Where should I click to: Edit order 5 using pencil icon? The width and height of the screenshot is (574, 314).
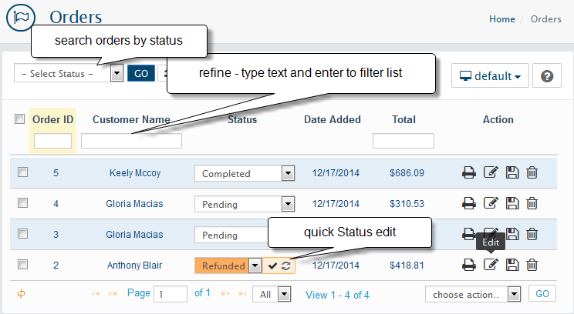pyautogui.click(x=491, y=172)
